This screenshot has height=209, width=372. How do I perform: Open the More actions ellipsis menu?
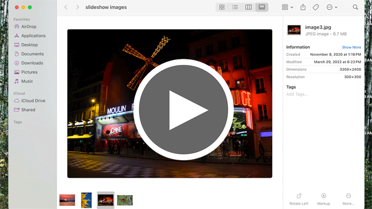(x=332, y=7)
